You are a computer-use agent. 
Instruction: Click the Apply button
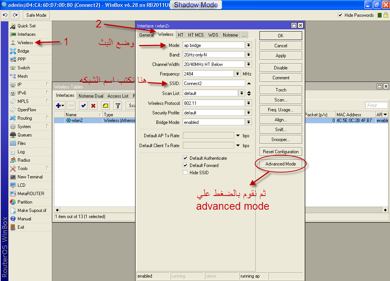(281, 56)
